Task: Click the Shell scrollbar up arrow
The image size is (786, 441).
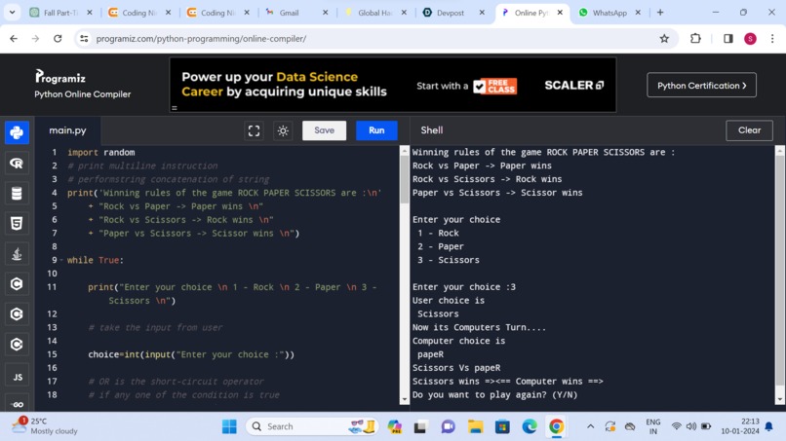Action: pos(779,151)
